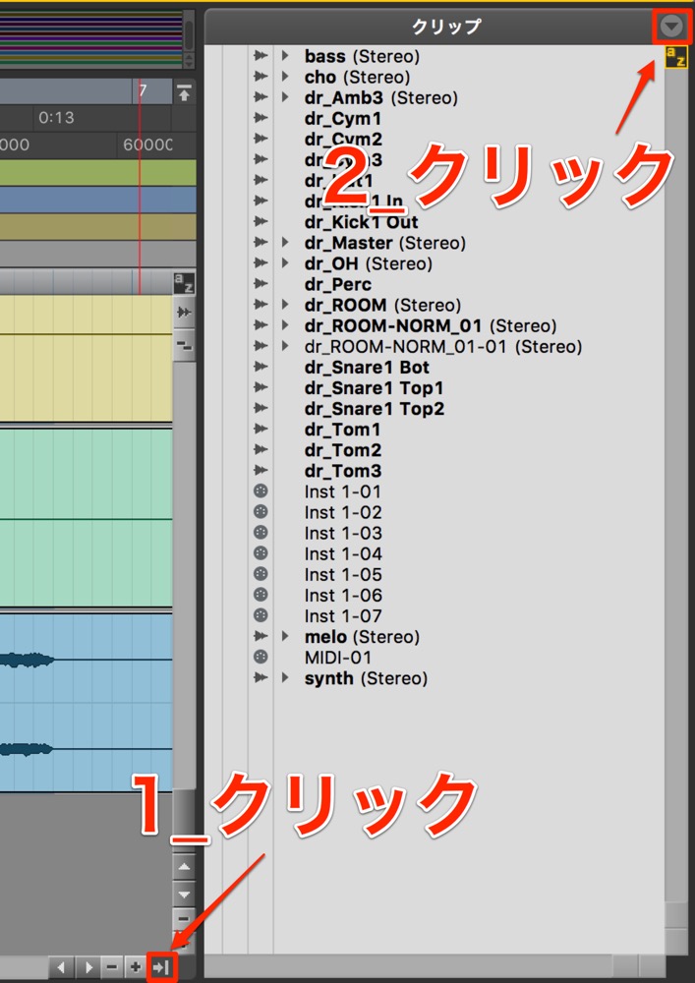Open the Clip List dropdown menu button
Image resolution: width=695 pixels, height=983 pixels.
click(x=672, y=27)
